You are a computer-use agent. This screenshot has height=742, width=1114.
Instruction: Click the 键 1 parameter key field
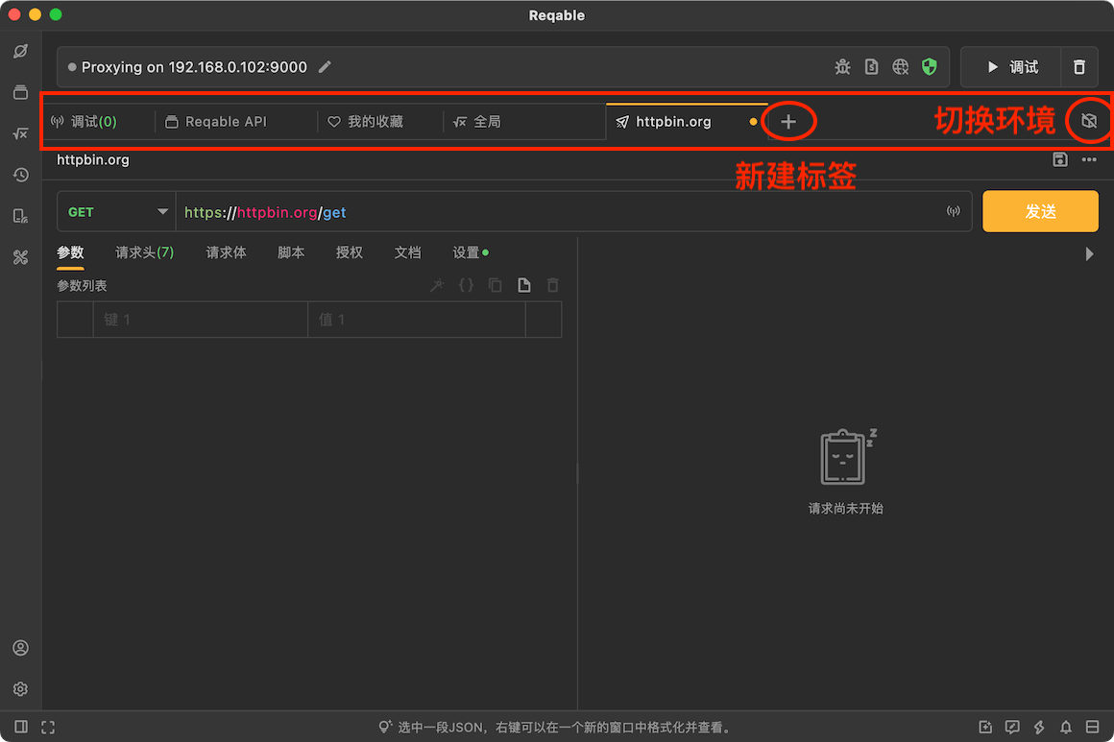(x=201, y=320)
